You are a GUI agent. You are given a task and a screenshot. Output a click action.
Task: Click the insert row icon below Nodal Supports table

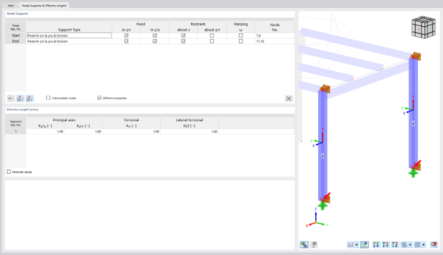click(x=11, y=98)
